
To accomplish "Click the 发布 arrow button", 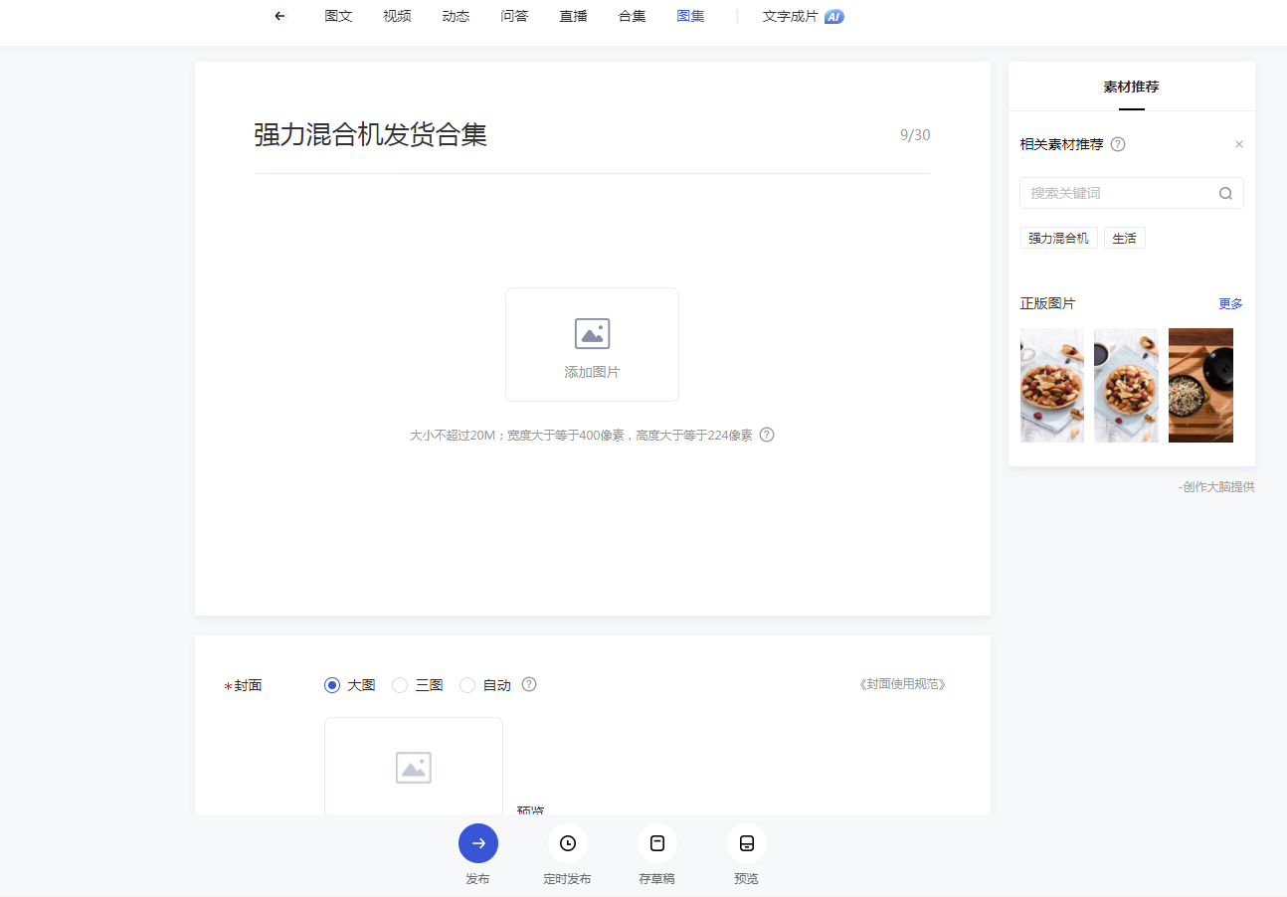I will point(478,843).
